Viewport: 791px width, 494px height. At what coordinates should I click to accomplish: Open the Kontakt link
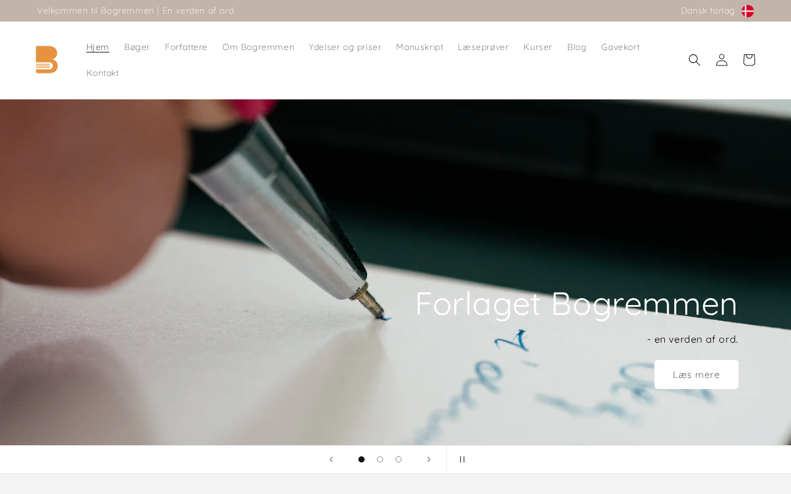[103, 73]
